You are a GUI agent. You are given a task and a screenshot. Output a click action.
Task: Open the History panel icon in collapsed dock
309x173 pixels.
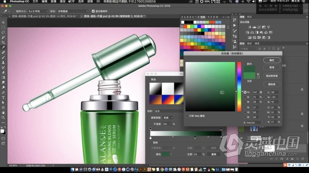coord(234,20)
